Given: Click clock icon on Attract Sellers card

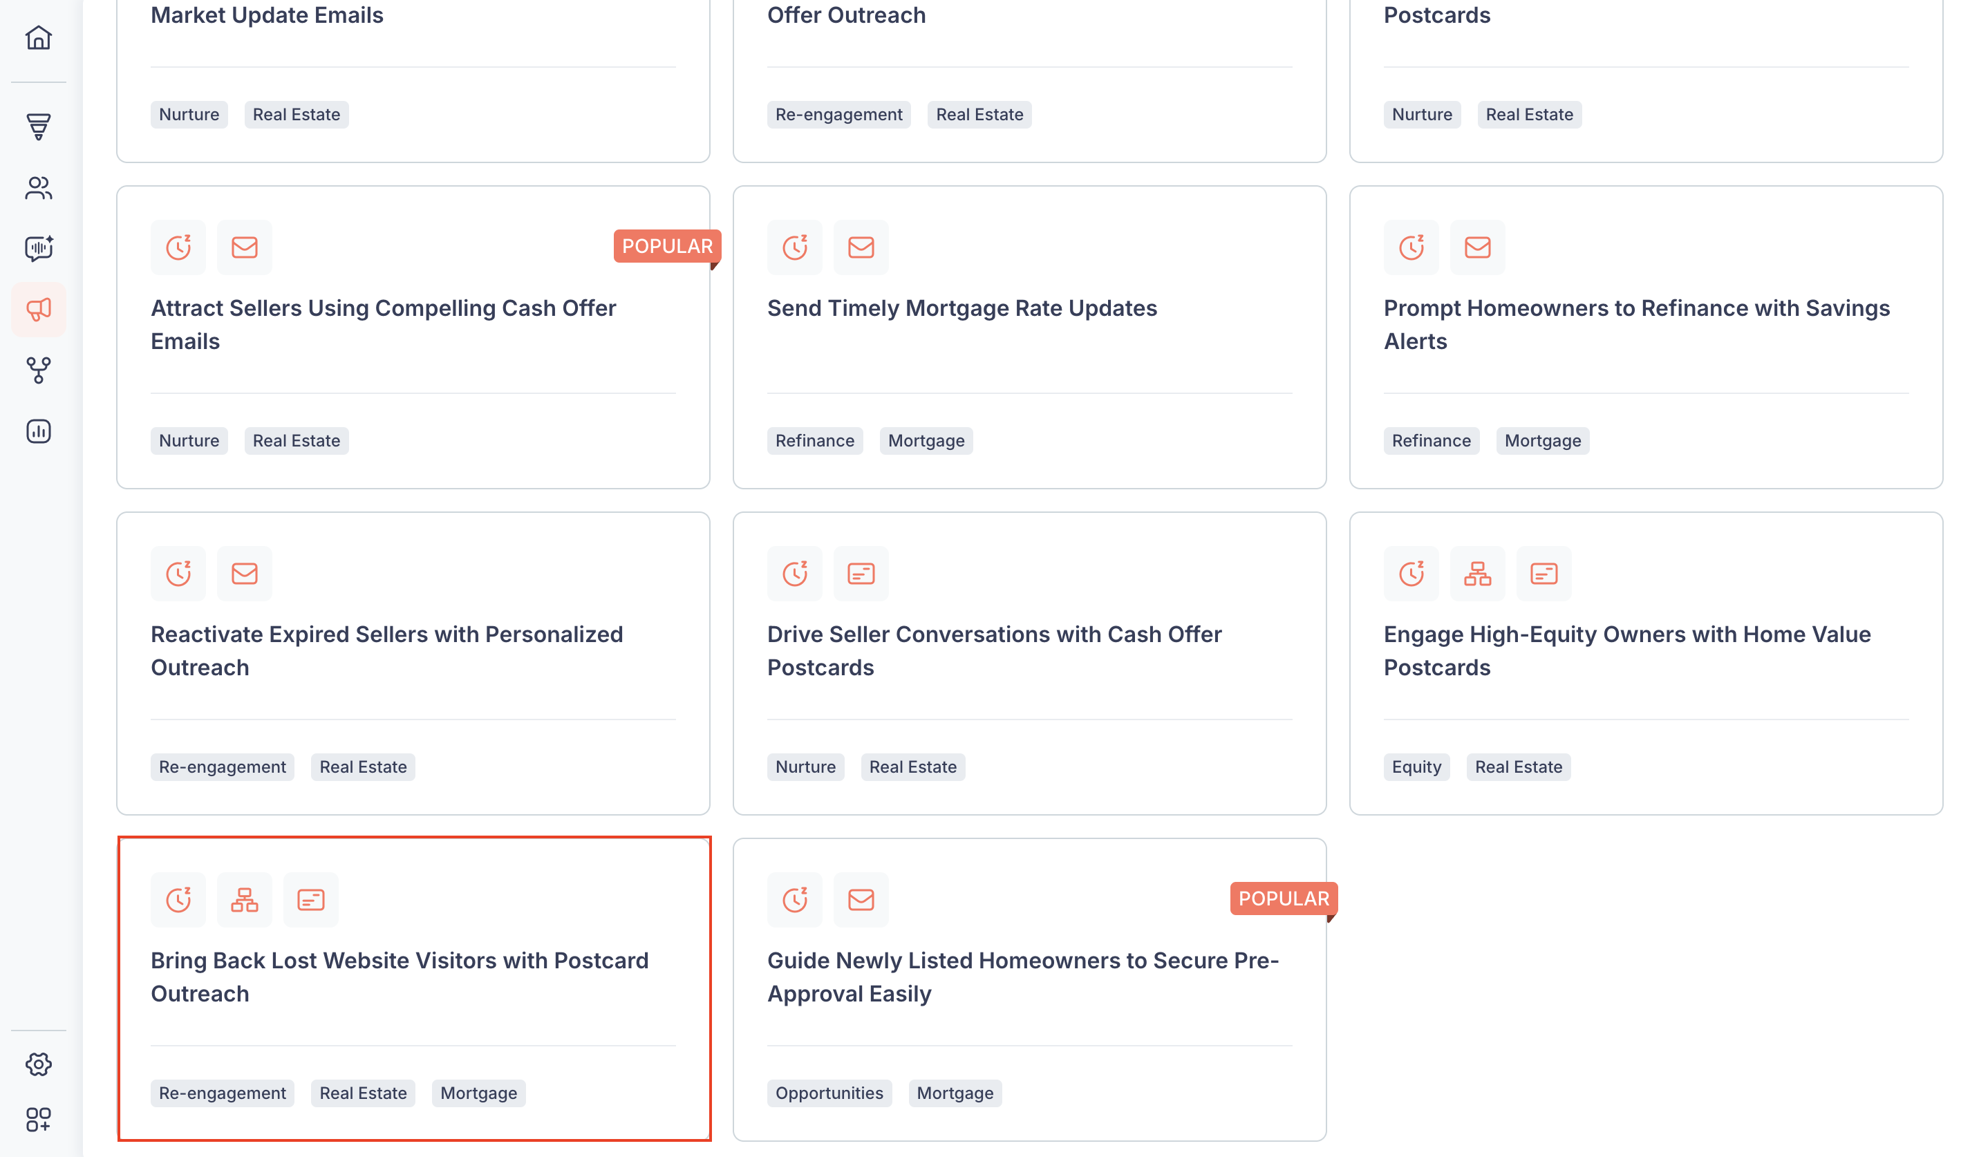Looking at the screenshot, I should pyautogui.click(x=178, y=247).
